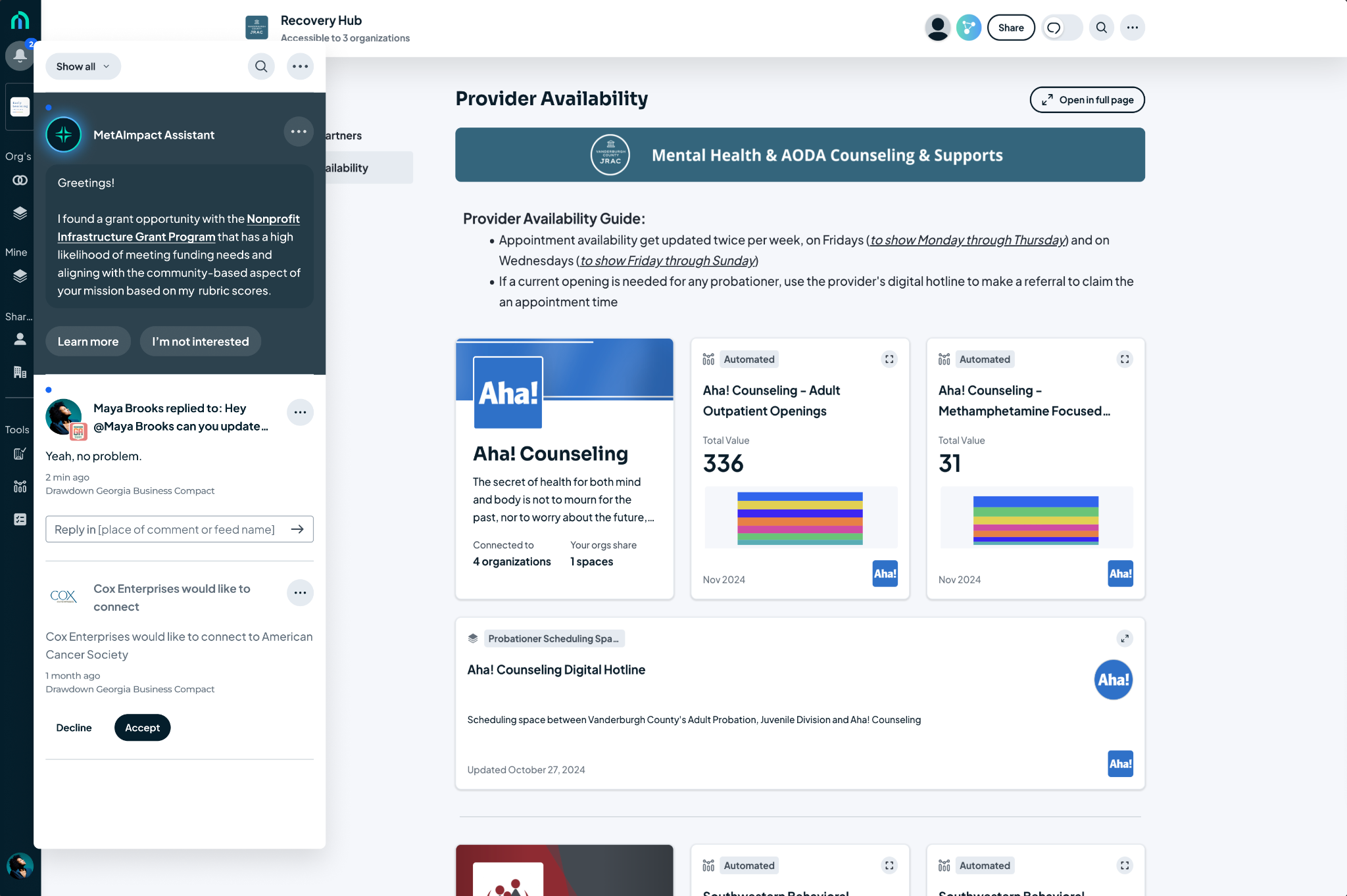Open options for Maya Brooks reply
The image size is (1347, 896).
300,412
